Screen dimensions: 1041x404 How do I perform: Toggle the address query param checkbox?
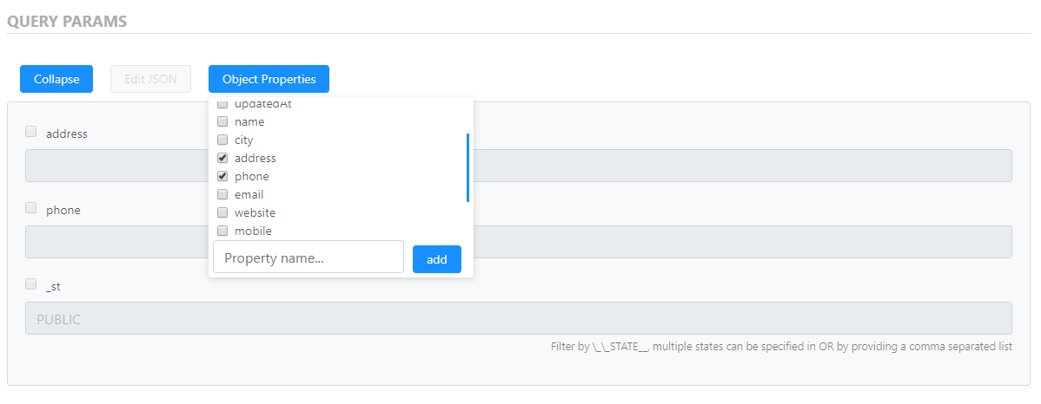[x=31, y=132]
